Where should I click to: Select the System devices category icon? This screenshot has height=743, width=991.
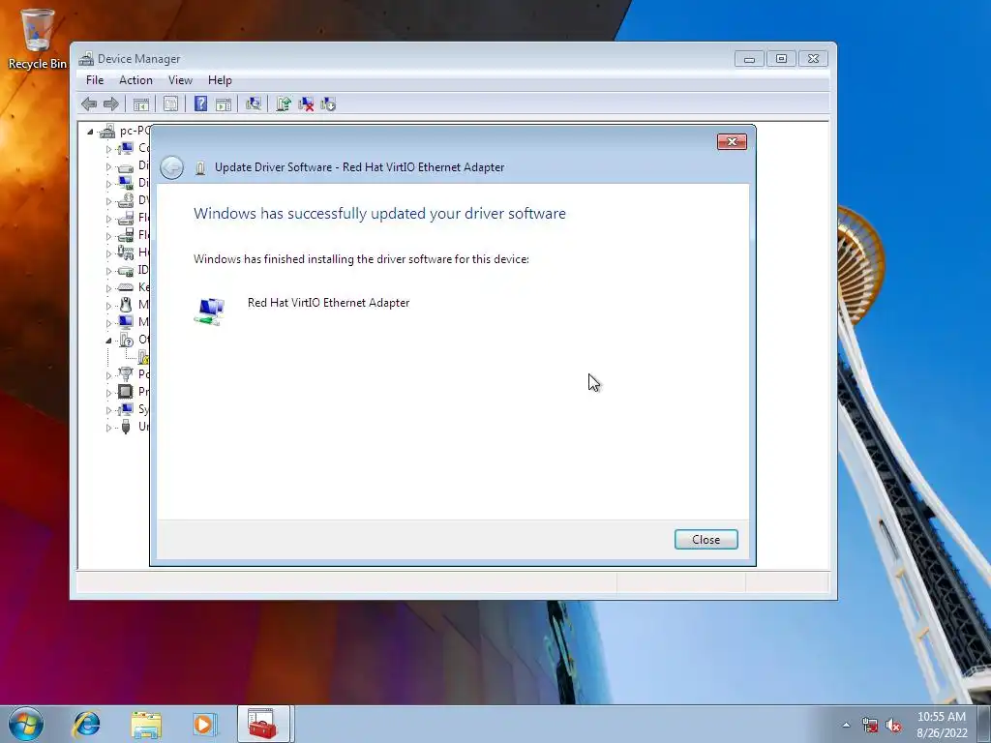pos(126,409)
